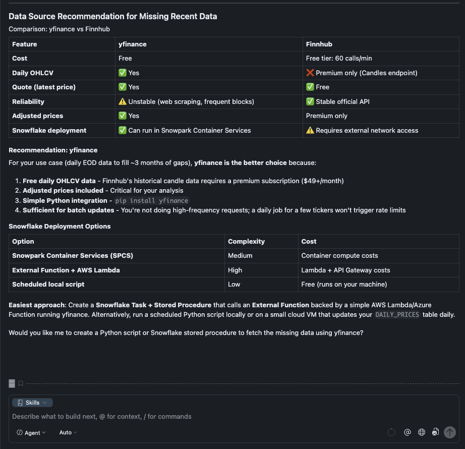465x449 pixels.
Task: Click the book icon in Skills chip
Action: click(20, 403)
